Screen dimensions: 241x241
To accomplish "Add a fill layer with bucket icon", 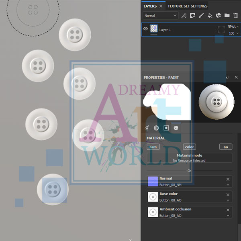I will pos(210,16).
